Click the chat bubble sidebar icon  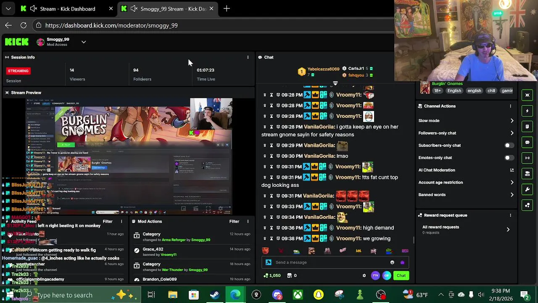(527, 142)
